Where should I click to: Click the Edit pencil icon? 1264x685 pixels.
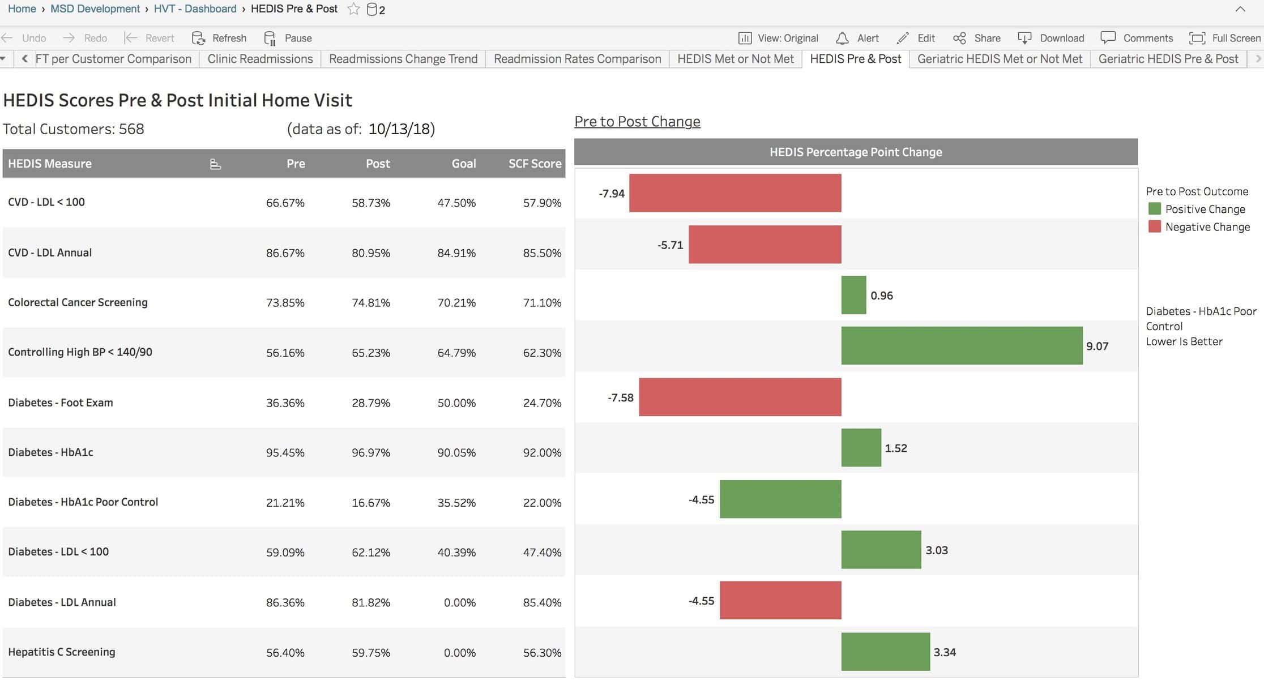tap(903, 38)
